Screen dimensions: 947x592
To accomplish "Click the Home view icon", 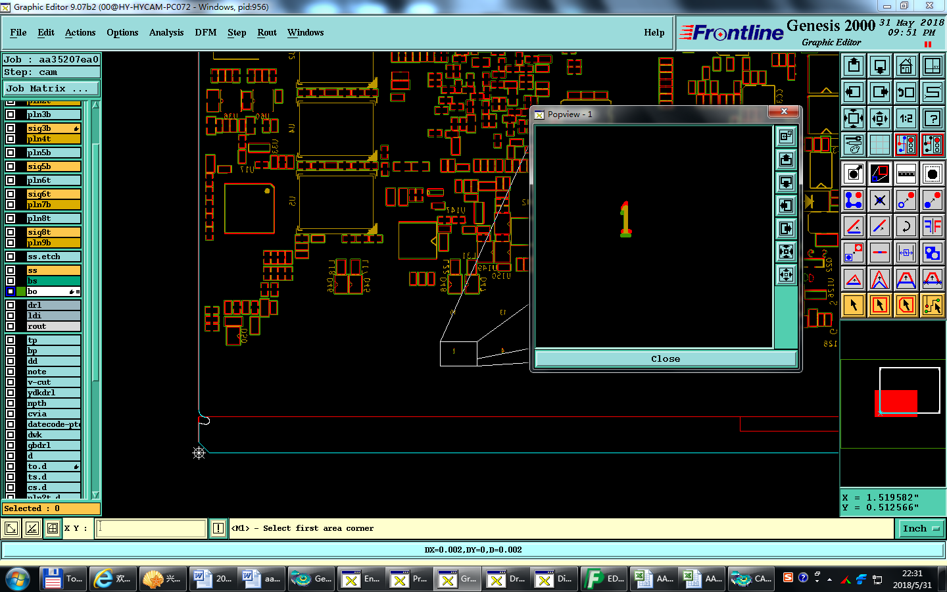I will tap(906, 66).
